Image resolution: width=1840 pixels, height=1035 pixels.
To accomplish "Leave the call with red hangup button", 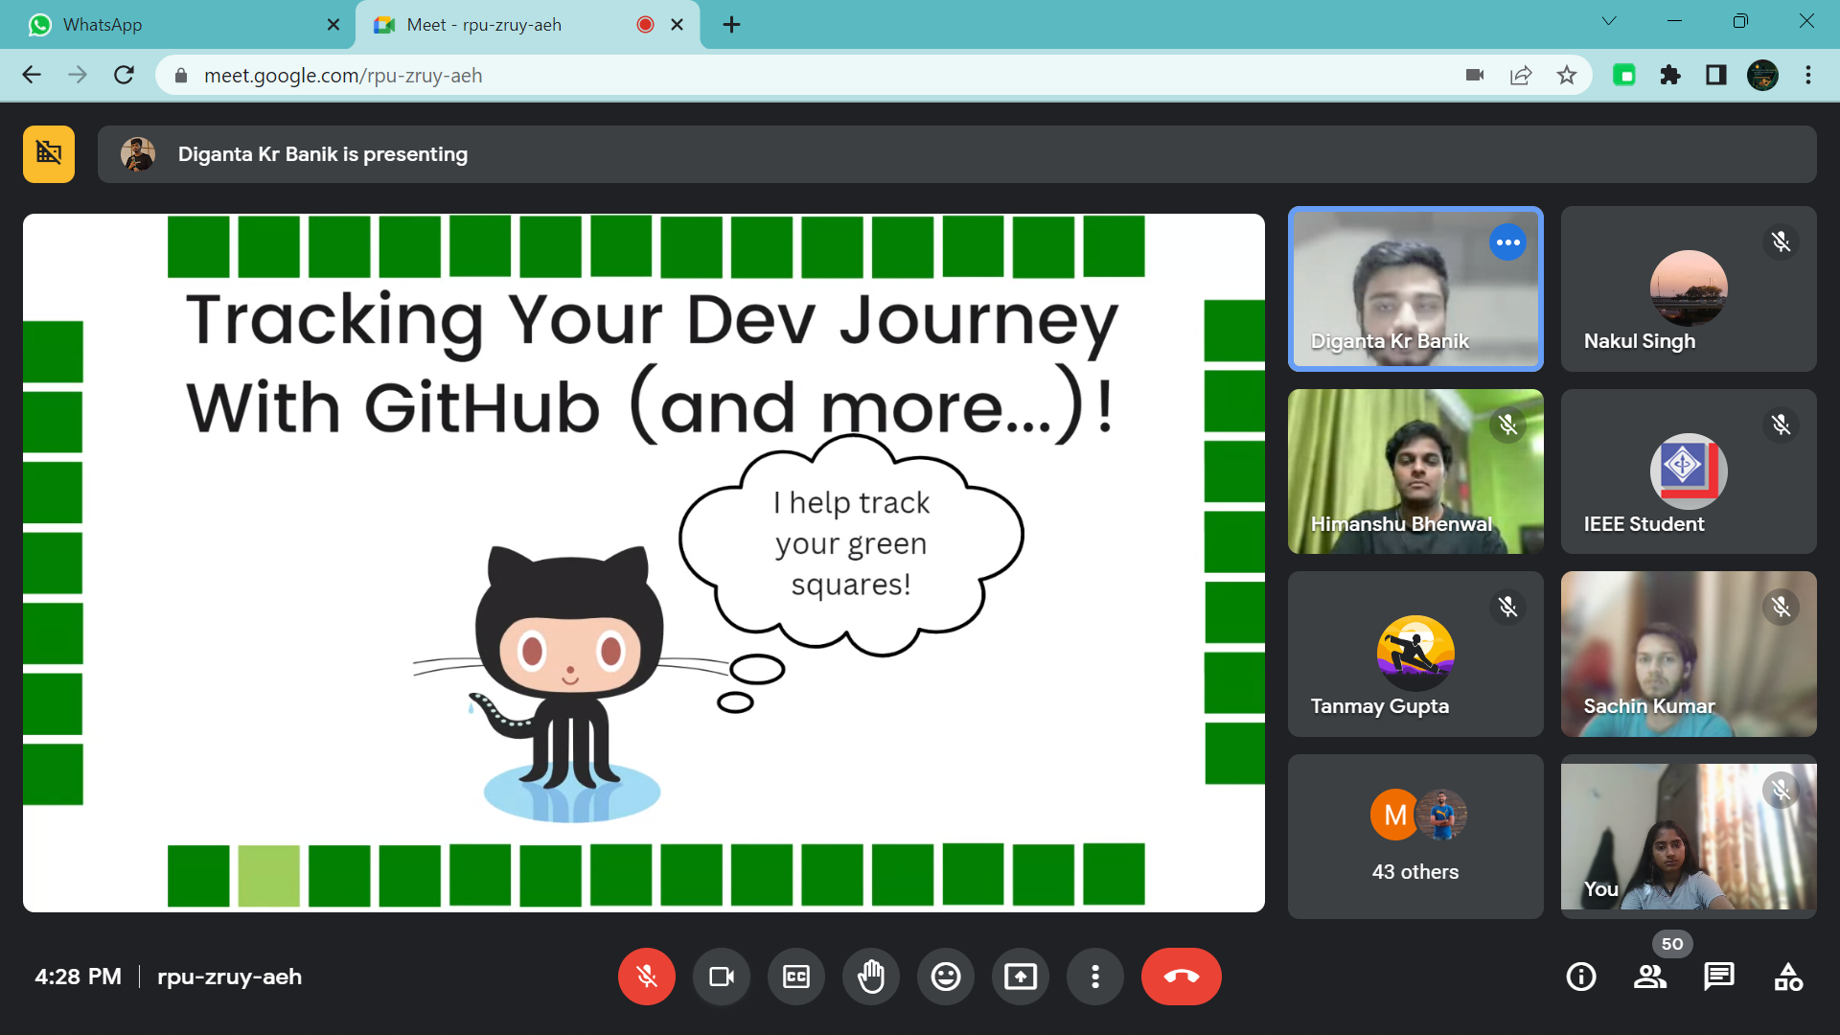I will [x=1181, y=977].
